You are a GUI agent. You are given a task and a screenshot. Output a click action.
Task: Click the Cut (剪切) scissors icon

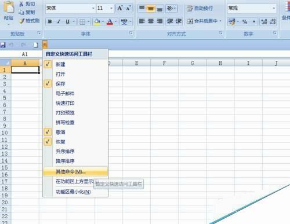(21, 4)
